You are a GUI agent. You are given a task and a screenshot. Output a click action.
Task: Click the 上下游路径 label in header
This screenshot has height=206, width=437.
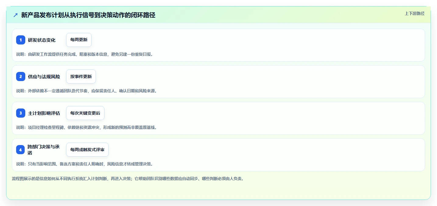414,13
